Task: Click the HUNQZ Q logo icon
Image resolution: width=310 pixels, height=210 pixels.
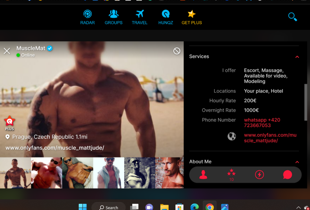Action: point(166,14)
